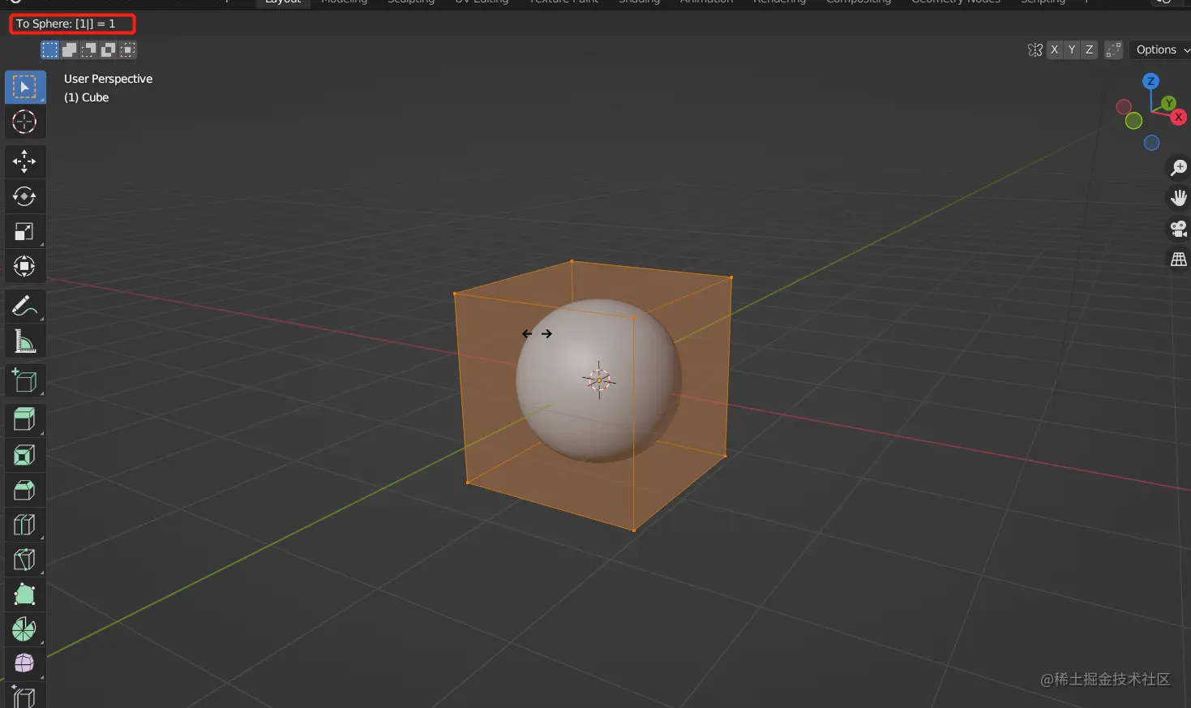This screenshot has width=1191, height=708.
Task: Click the gray sphere inside the cube
Action: (x=598, y=380)
